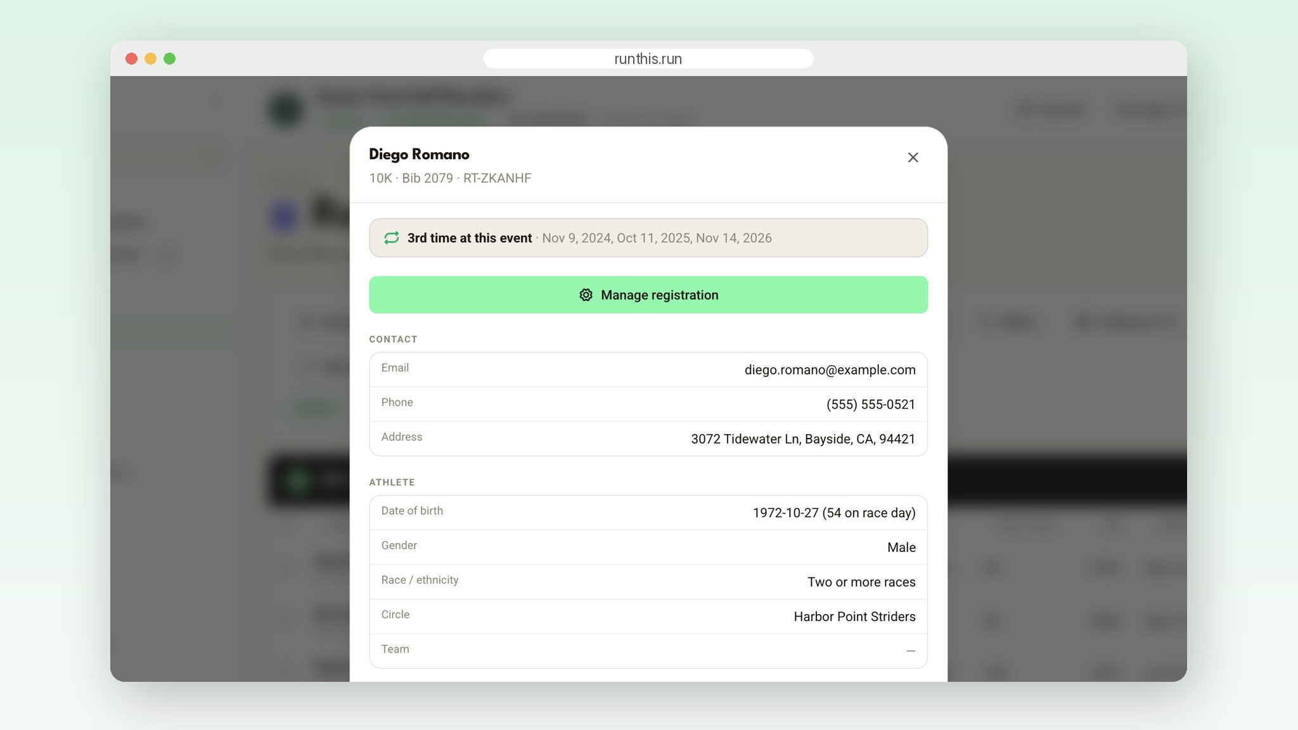This screenshot has height=730, width=1298.
Task: Select the date of birth value
Action: tap(834, 513)
